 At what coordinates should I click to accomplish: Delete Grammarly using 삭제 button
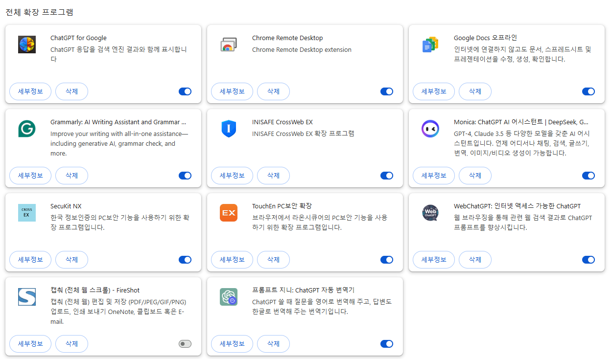[71, 176]
